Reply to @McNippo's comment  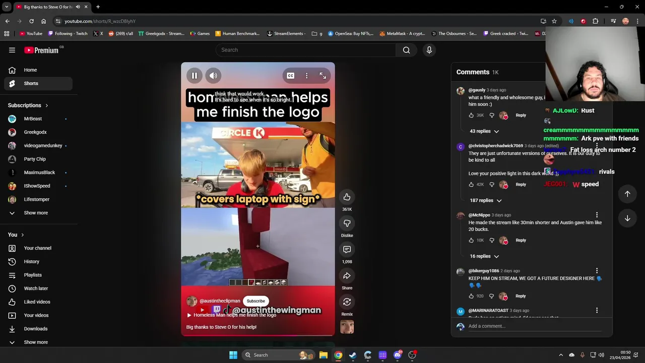point(521,240)
